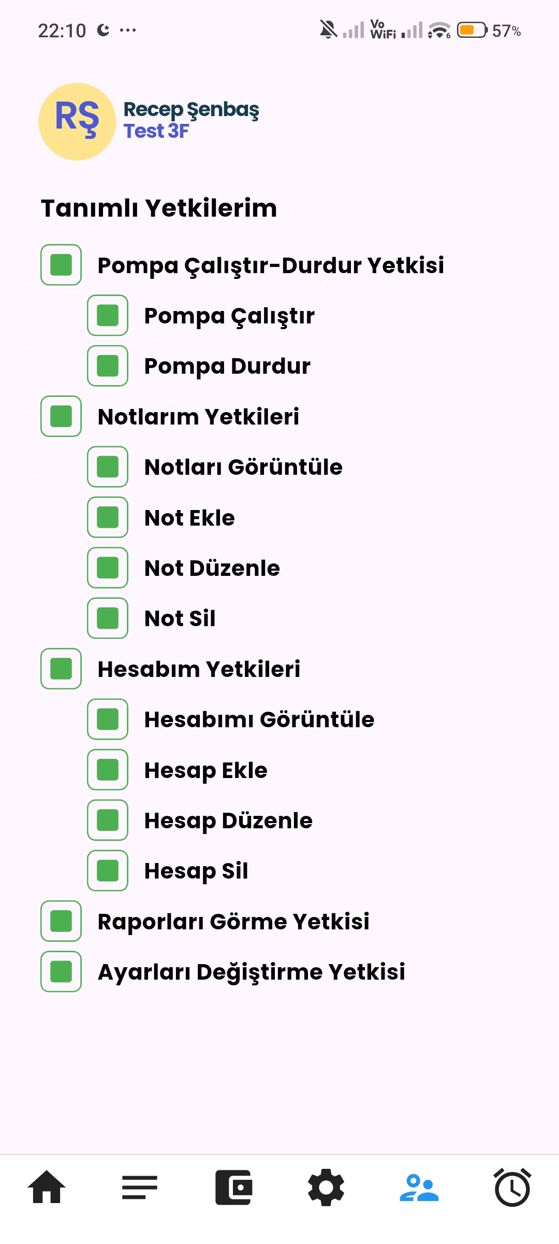Toggle the Pompa Durdur checkbox
Image resolution: width=559 pixels, height=1244 pixels.
(x=107, y=366)
